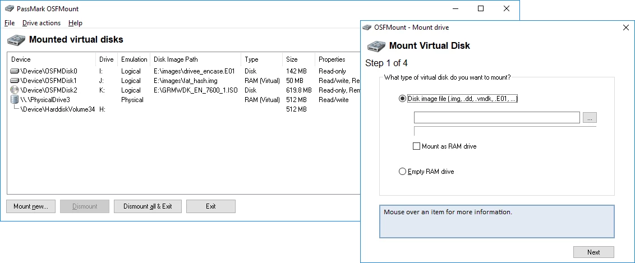Viewport: 635px width, 263px height.
Task: Click the Mount new button
Action: 31,206
